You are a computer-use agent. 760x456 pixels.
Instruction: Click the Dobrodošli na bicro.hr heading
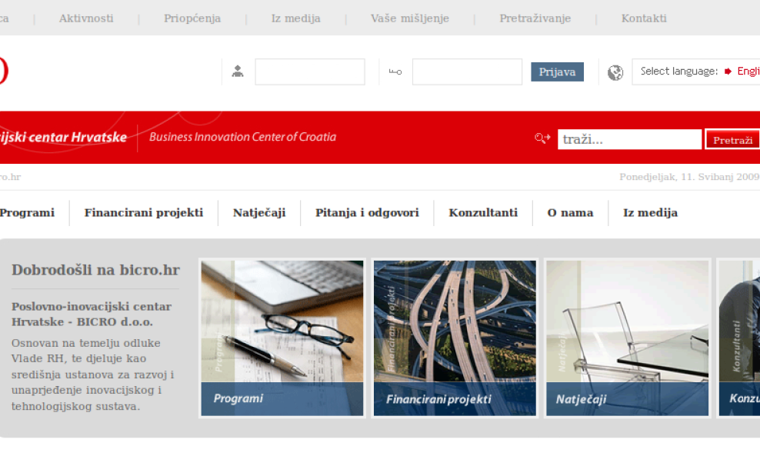coord(95,270)
